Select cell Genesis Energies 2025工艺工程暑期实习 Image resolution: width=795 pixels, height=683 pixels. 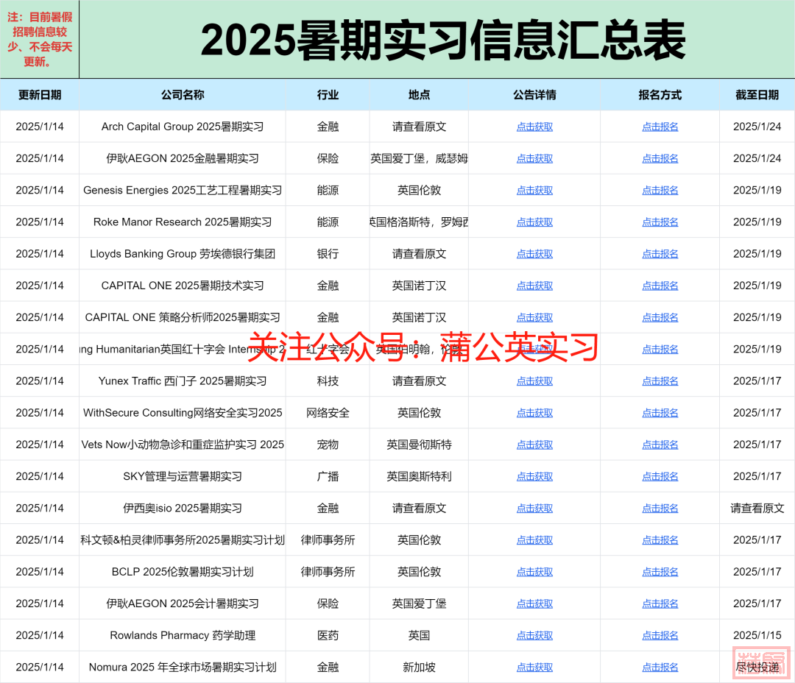click(183, 190)
